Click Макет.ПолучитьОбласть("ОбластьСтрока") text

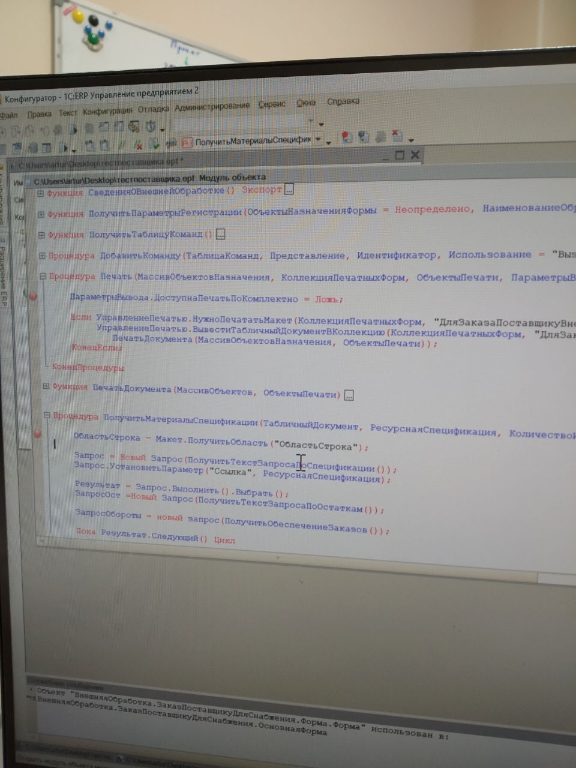(x=260, y=443)
